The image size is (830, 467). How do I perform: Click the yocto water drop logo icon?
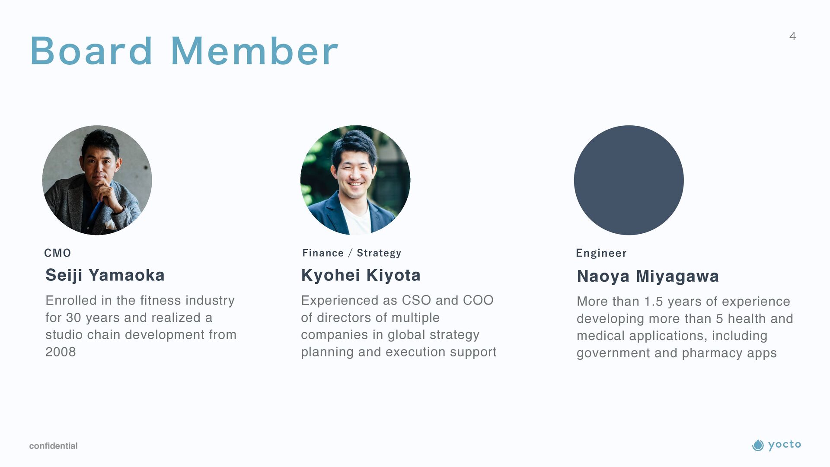(758, 445)
